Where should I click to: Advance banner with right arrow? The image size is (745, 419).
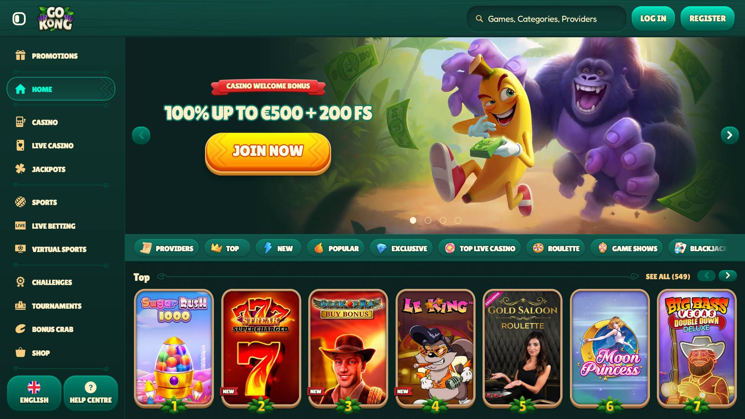point(729,135)
